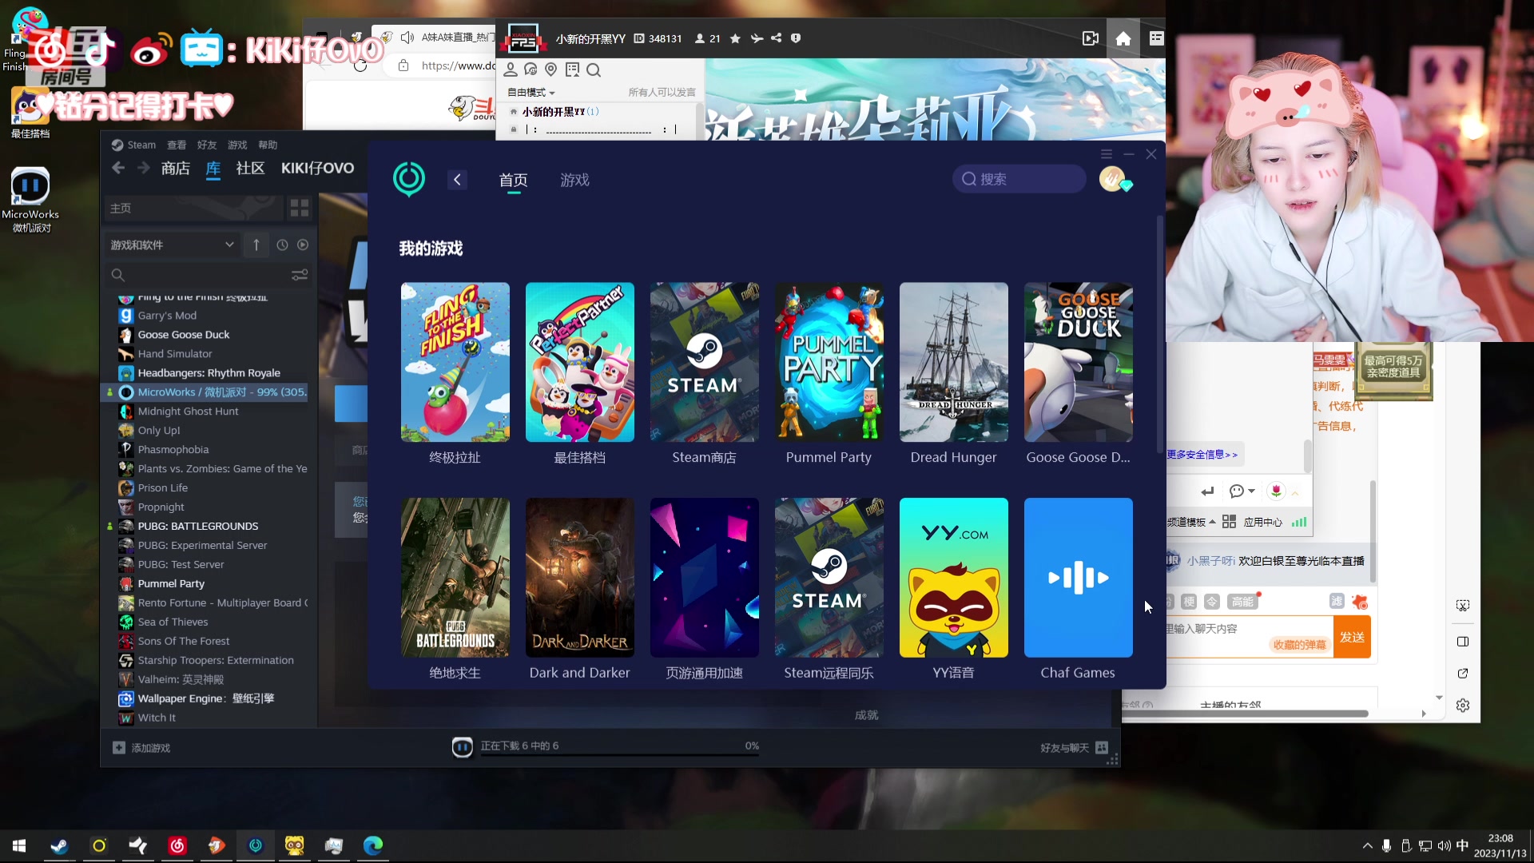
Task: Open 页游通用加速 tile
Action: (705, 578)
